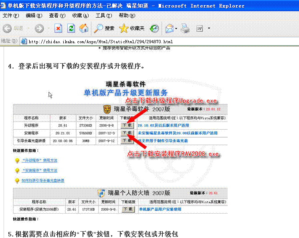Open the 文件(F) menu
The height and width of the screenshot is (238, 299).
(x=11, y=16)
